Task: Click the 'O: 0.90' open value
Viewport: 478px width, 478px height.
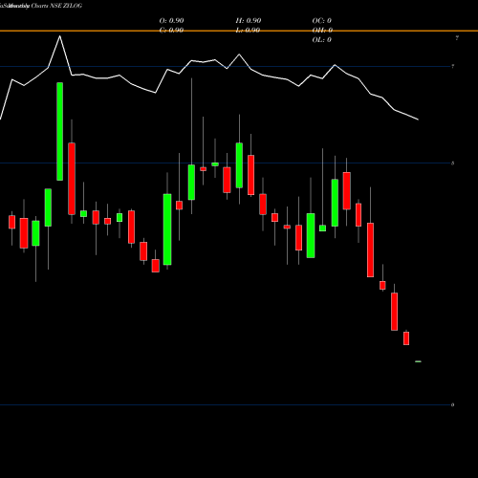Action: point(171,21)
